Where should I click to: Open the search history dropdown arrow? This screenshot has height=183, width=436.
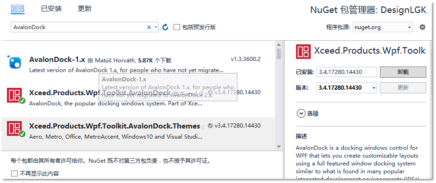click(156, 27)
